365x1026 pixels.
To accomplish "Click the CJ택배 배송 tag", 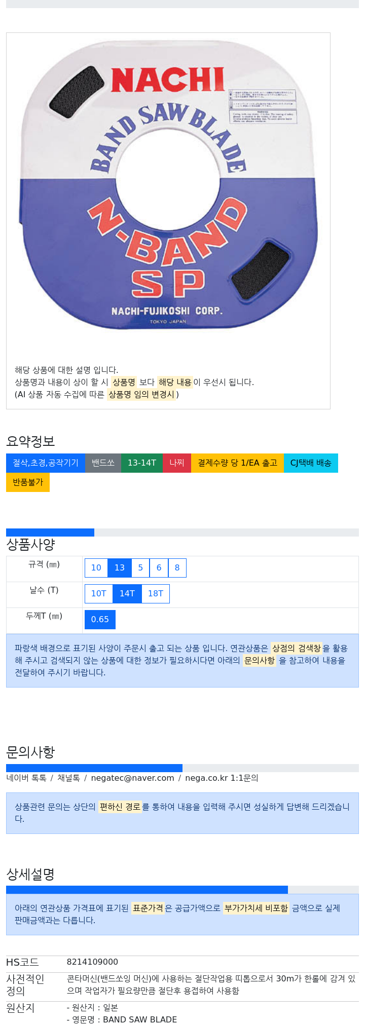I will [x=311, y=463].
